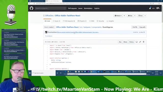The height and width of the screenshot is (92, 163).
Task: Open Cortana circle on the taskbar
Action: click(57, 73)
